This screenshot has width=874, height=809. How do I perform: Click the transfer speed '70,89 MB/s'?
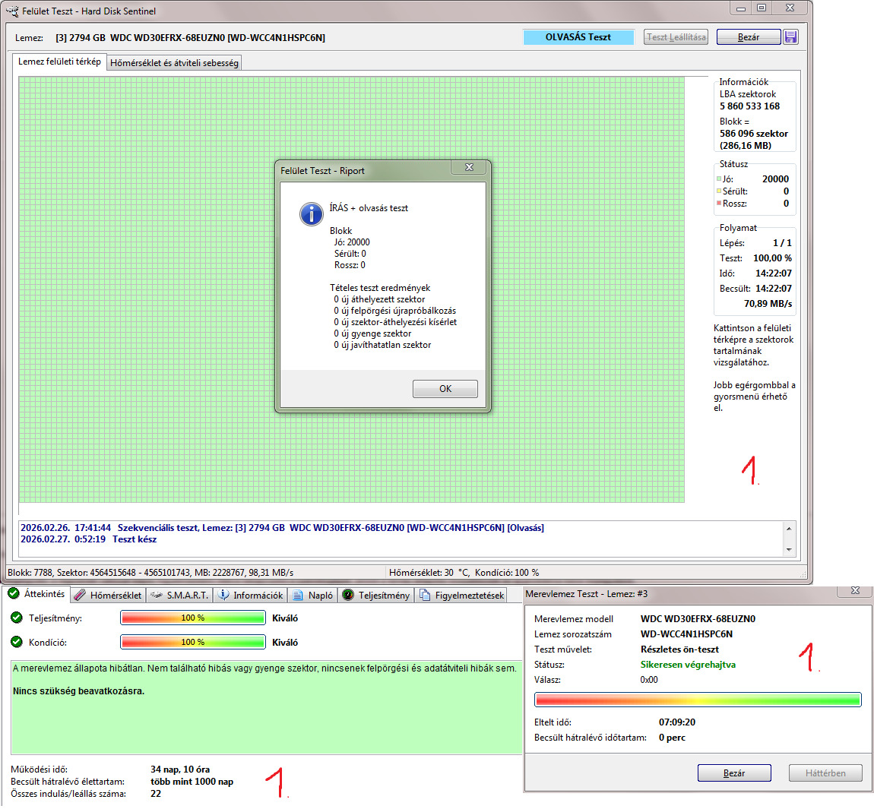pos(768,304)
